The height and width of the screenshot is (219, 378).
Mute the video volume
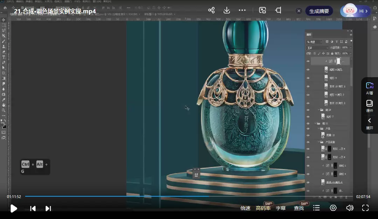coord(350,208)
